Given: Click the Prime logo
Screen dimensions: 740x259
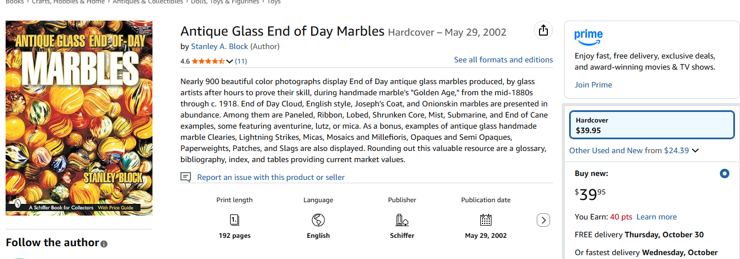Looking at the screenshot, I should [589, 37].
